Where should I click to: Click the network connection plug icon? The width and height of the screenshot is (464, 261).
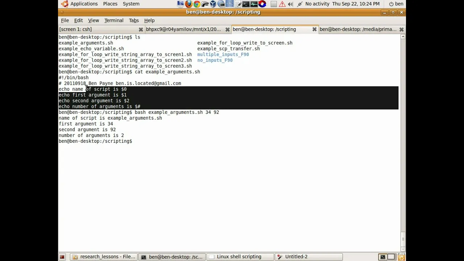tap(300, 4)
